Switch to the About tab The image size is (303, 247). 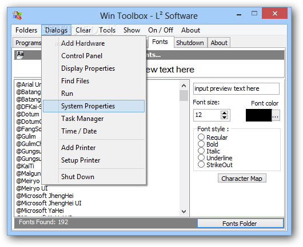coord(219,43)
